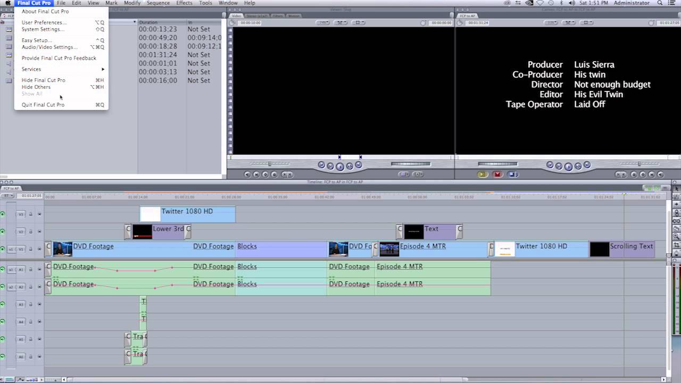
Task: Toggle Auto Select on track A2
Action: [39, 287]
